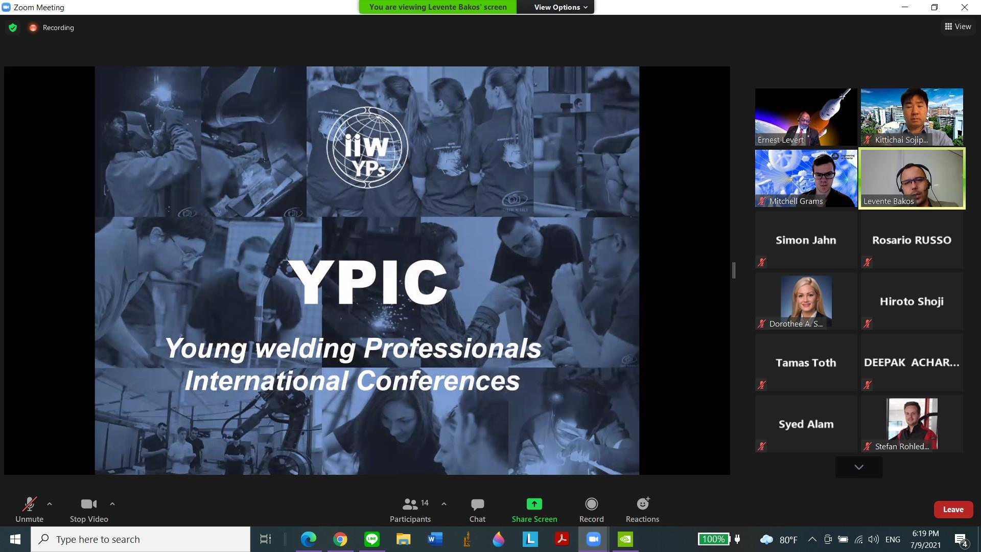
Task: Select Stefan Rohled participant tile
Action: pyautogui.click(x=912, y=424)
